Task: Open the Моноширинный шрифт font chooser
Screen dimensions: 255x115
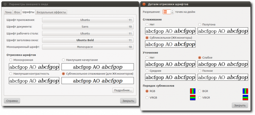Action: (88, 47)
